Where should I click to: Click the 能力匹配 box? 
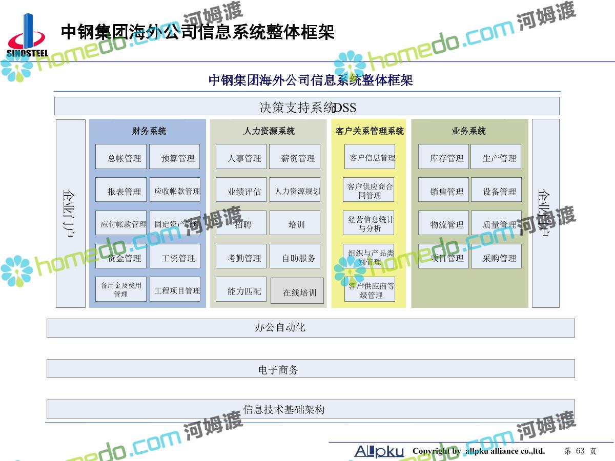(x=241, y=289)
